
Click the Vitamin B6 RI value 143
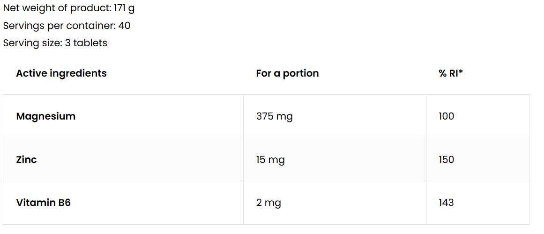(x=447, y=203)
